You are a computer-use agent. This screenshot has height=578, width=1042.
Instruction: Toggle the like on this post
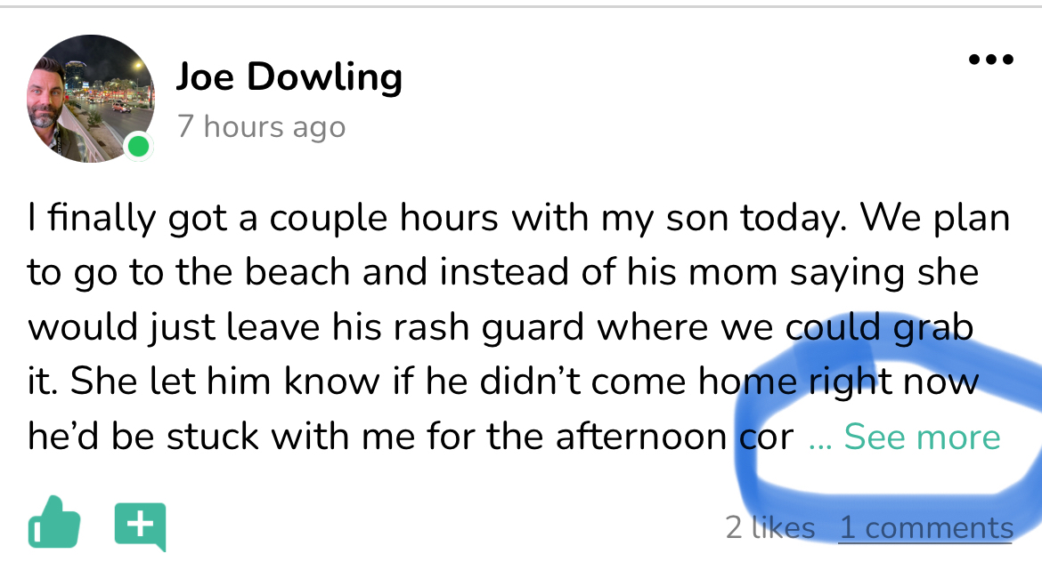pyautogui.click(x=54, y=522)
